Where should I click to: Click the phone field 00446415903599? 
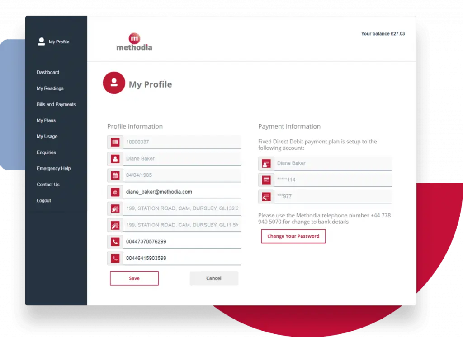[182, 259]
